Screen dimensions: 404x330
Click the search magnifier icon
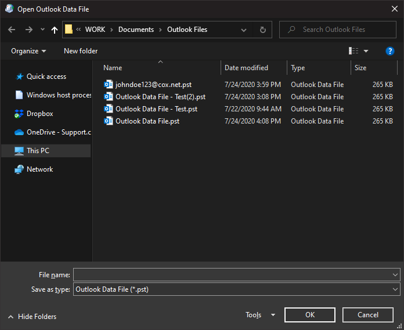291,30
